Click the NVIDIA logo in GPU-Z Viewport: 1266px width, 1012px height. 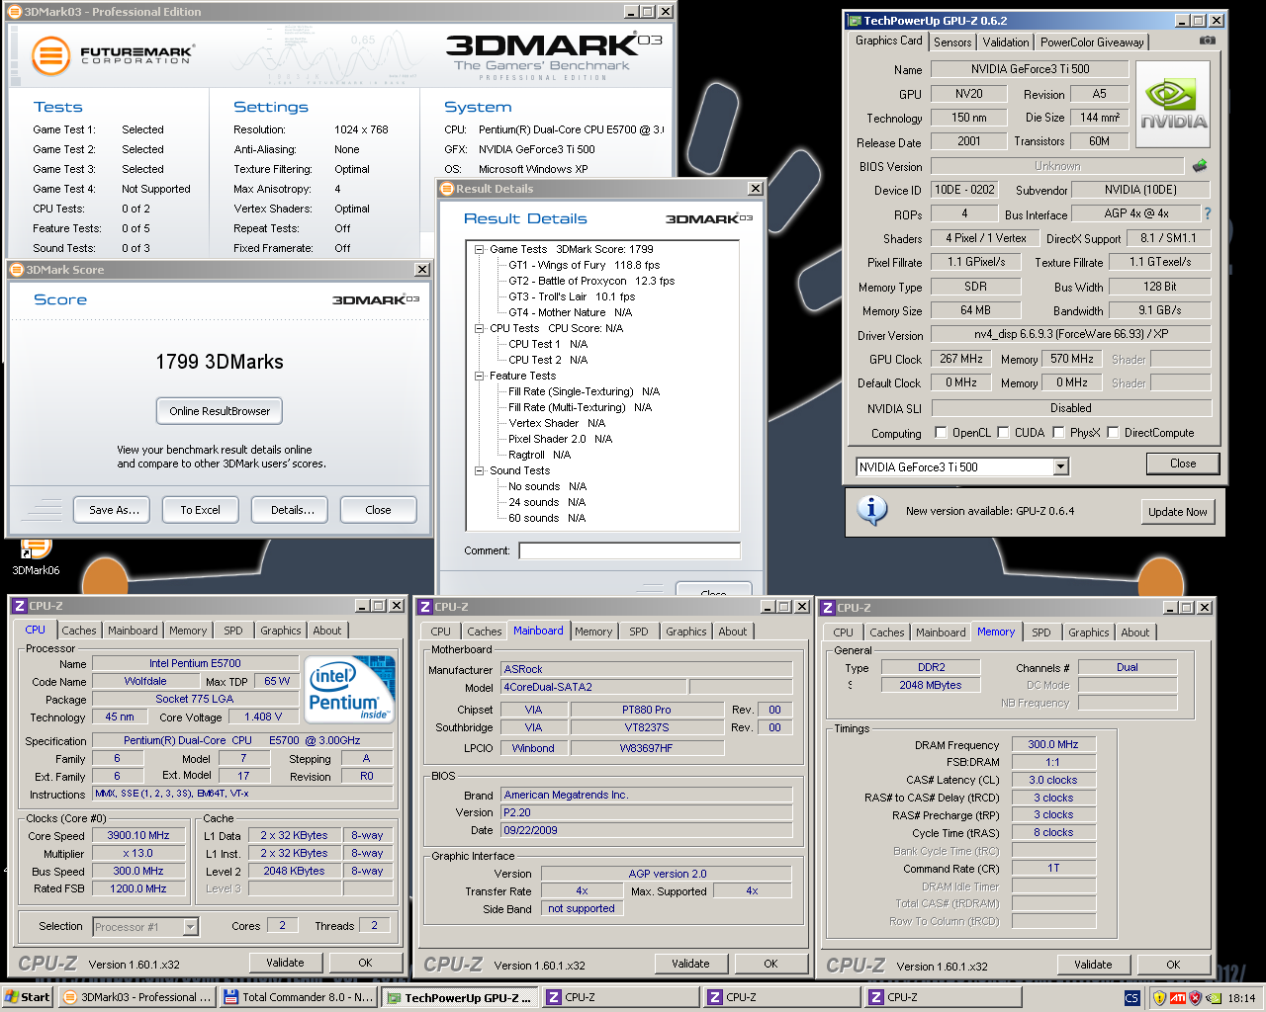[1173, 105]
